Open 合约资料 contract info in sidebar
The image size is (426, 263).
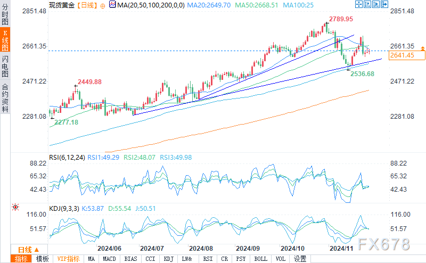click(5, 98)
